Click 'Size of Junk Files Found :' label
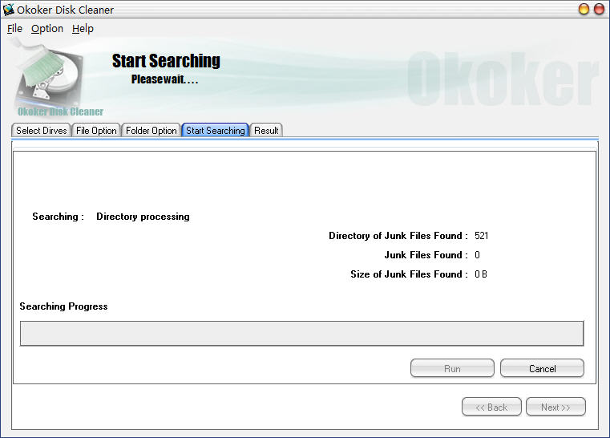The image size is (610, 438). [x=410, y=274]
